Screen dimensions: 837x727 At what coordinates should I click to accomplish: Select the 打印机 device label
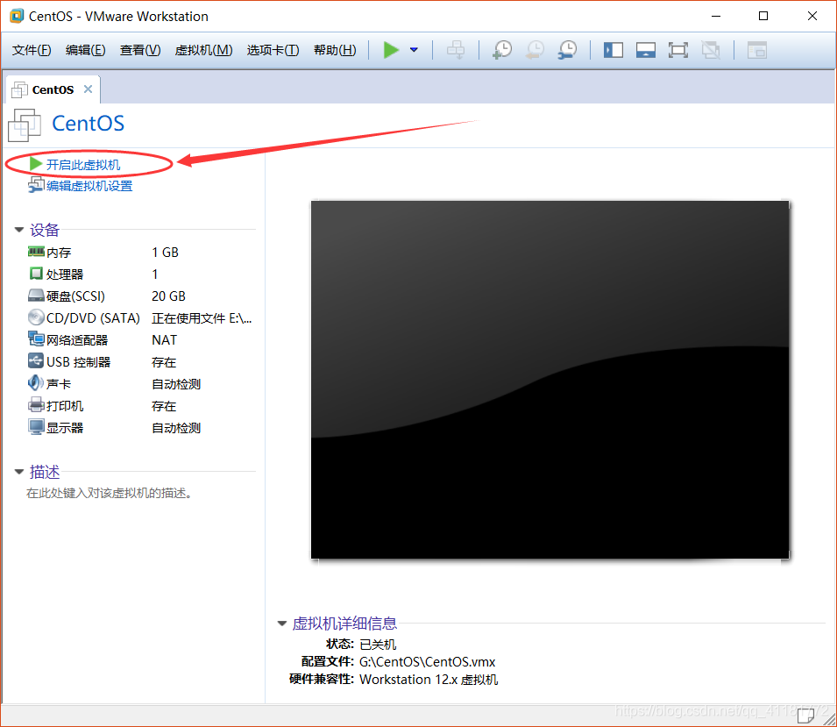click(65, 406)
